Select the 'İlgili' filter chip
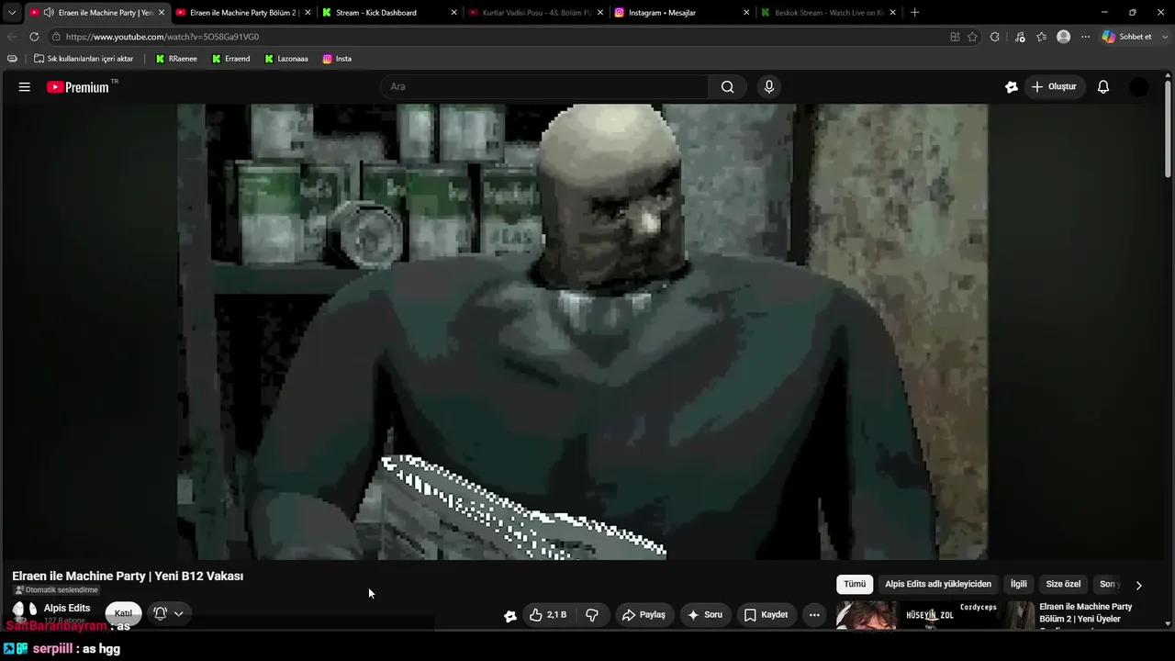Screen dimensions: 1175x661 (1019, 584)
